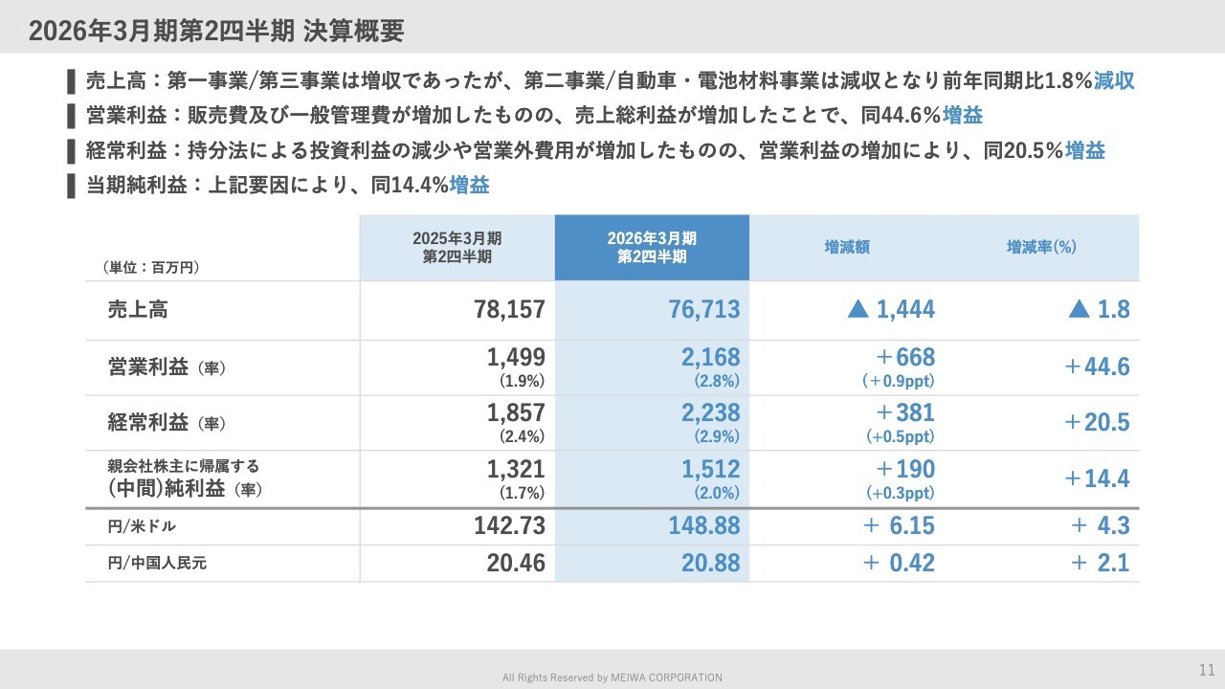Click the page number 11
The height and width of the screenshot is (689, 1225).
point(1206,668)
